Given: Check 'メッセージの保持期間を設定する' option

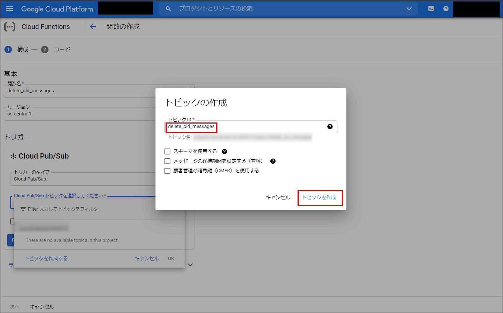Looking at the screenshot, I should (x=167, y=161).
